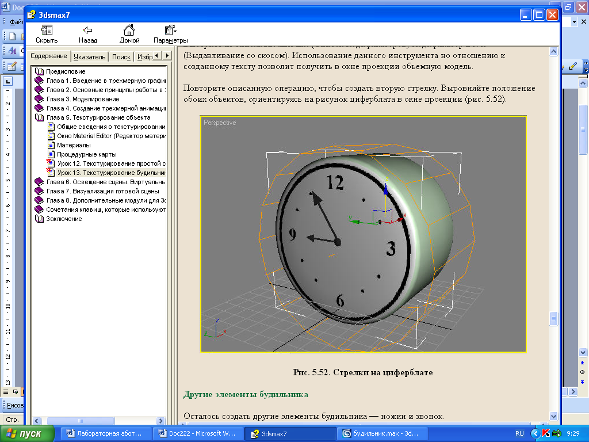Click Word window vertical scroll-down arrow
Image resolution: width=589 pixels, height=442 pixels.
(583, 353)
